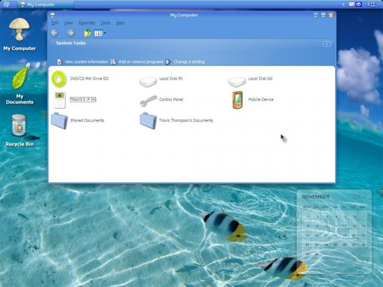
Task: Collapse the System Tasks panel
Action: click(x=327, y=44)
